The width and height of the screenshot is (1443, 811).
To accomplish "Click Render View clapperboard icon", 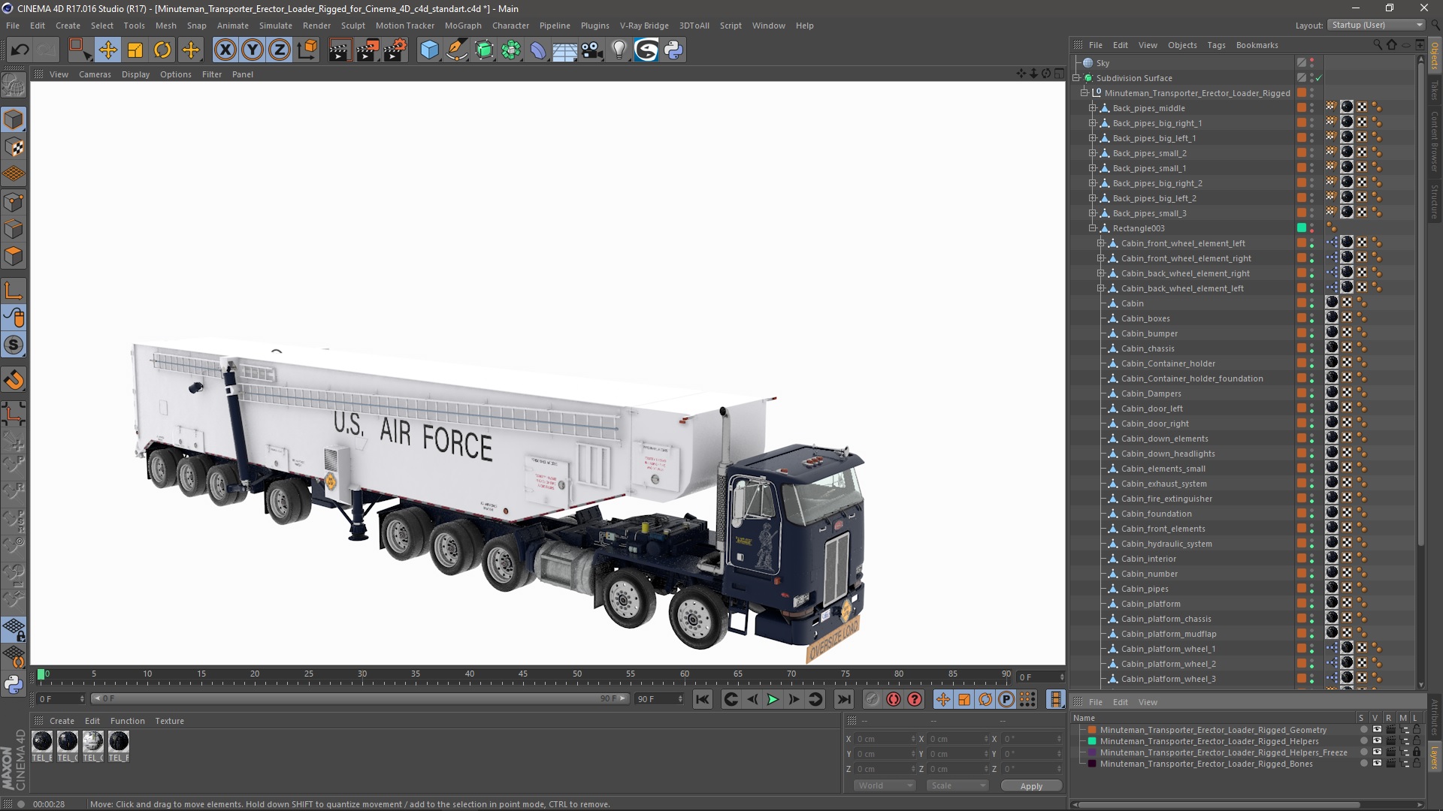I will (340, 50).
